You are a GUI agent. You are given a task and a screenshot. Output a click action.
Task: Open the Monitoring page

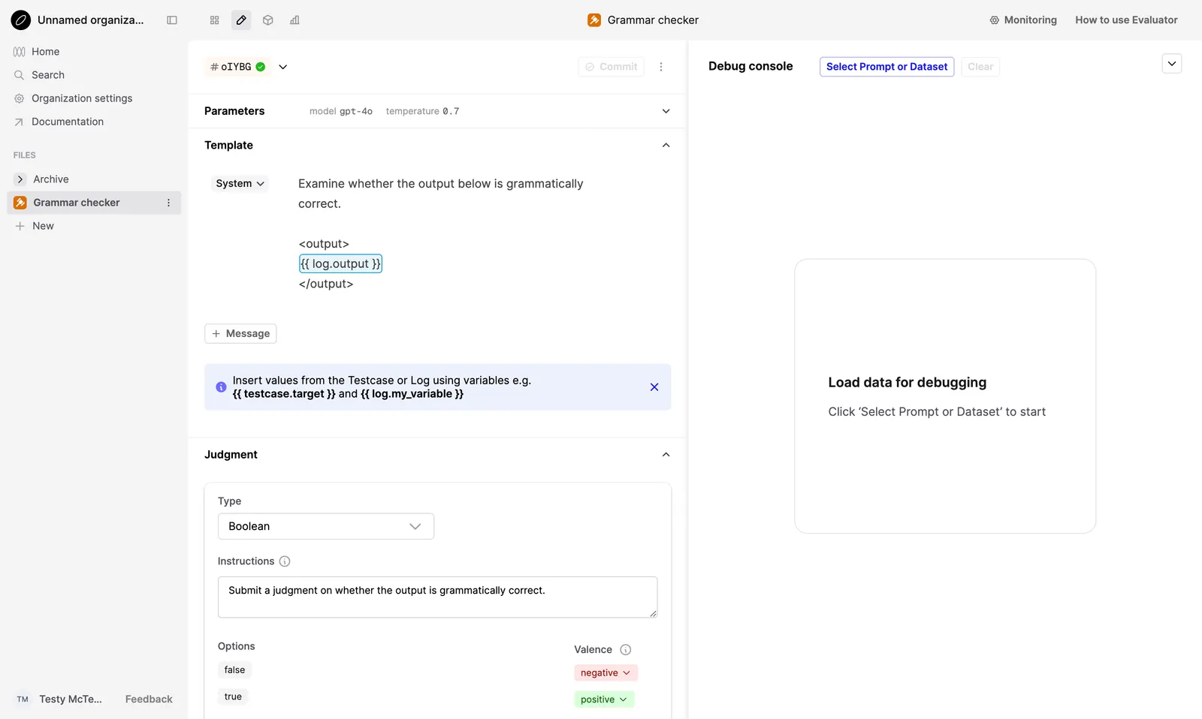pos(1023,20)
